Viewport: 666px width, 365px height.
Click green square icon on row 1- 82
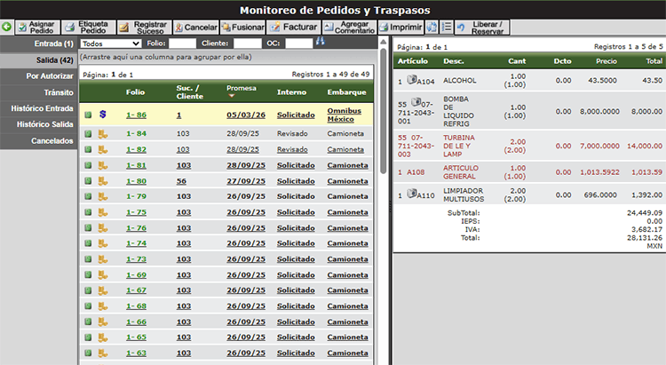[88, 149]
